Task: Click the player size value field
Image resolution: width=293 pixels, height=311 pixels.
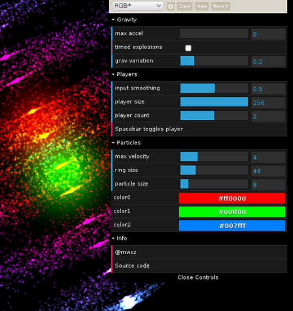Action: [x=268, y=102]
